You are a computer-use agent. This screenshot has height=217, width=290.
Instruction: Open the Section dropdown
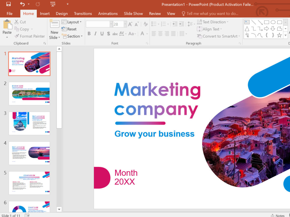(x=72, y=36)
